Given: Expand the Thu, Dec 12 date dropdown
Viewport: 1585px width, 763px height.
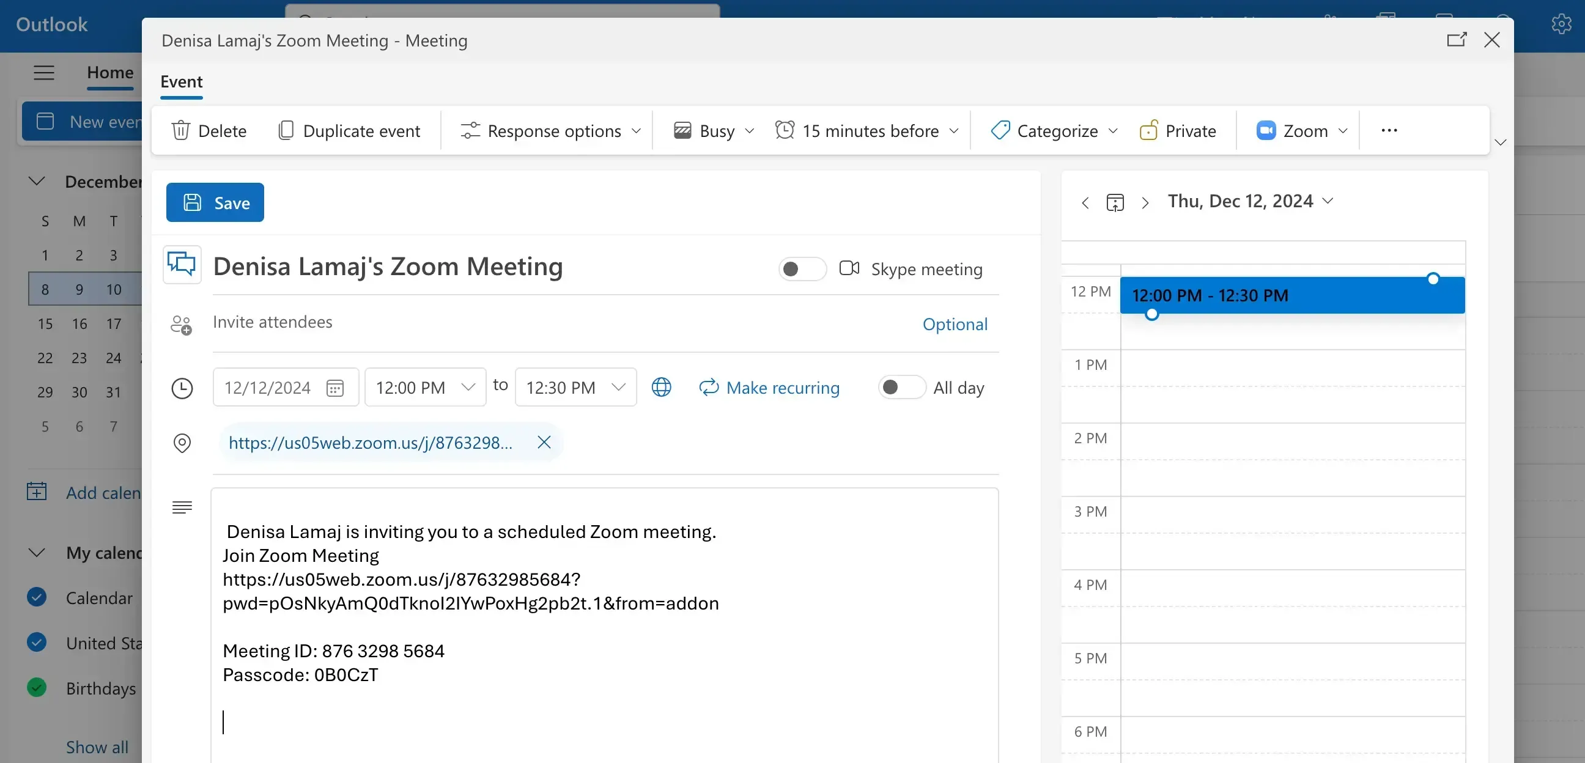Looking at the screenshot, I should [1328, 201].
